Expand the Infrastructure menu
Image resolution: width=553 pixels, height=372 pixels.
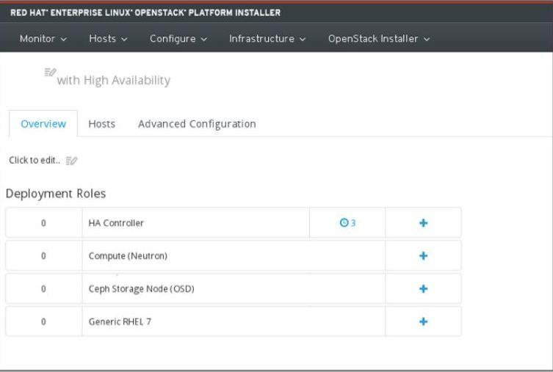click(267, 38)
